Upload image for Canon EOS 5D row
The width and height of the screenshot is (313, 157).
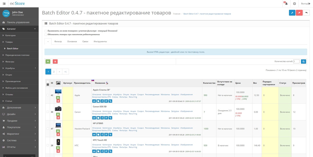(x=58, y=114)
